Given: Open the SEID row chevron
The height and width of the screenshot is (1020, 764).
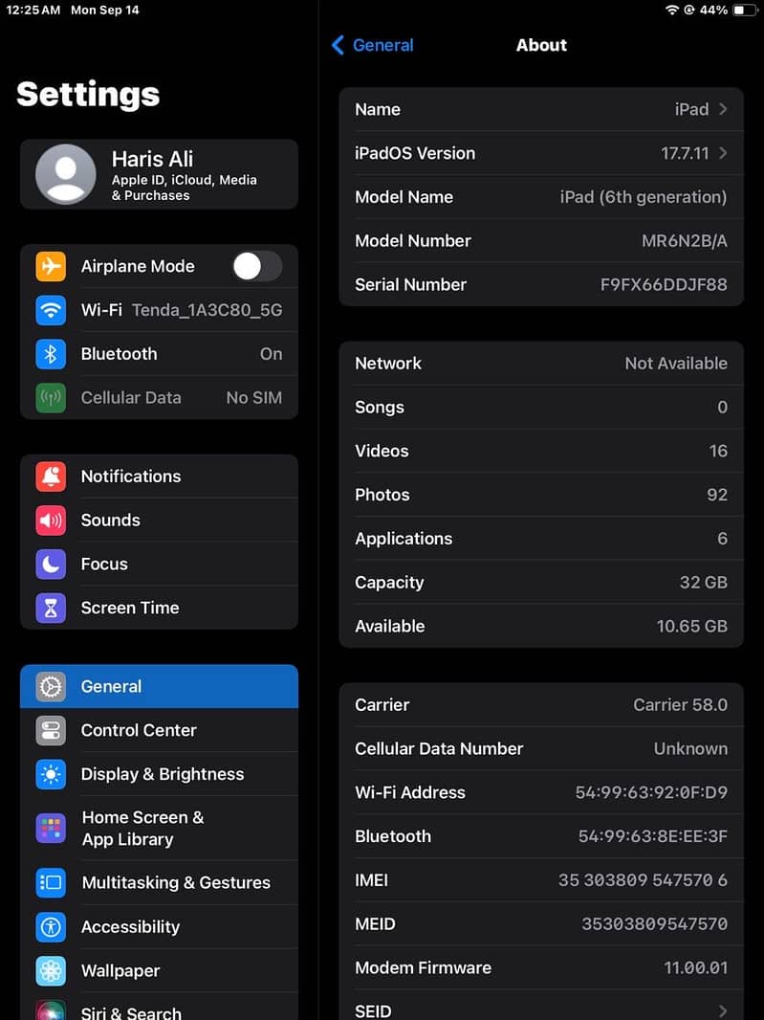Looking at the screenshot, I should [722, 1010].
